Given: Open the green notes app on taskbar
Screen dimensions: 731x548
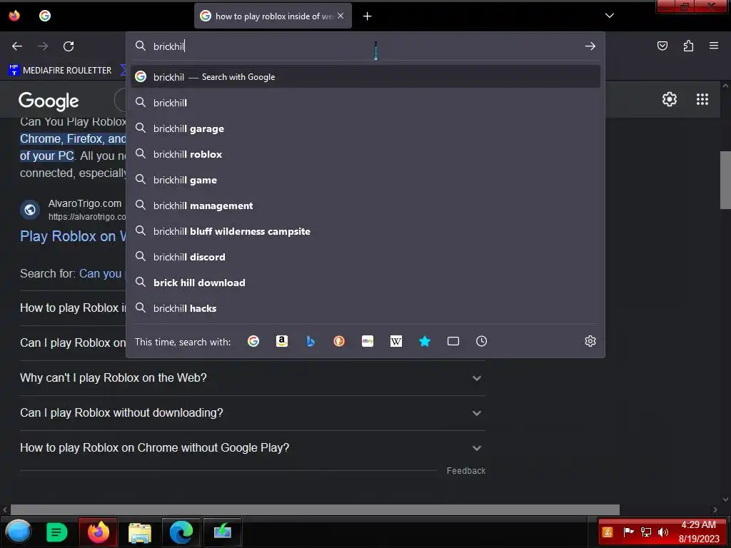Looking at the screenshot, I should 57,532.
